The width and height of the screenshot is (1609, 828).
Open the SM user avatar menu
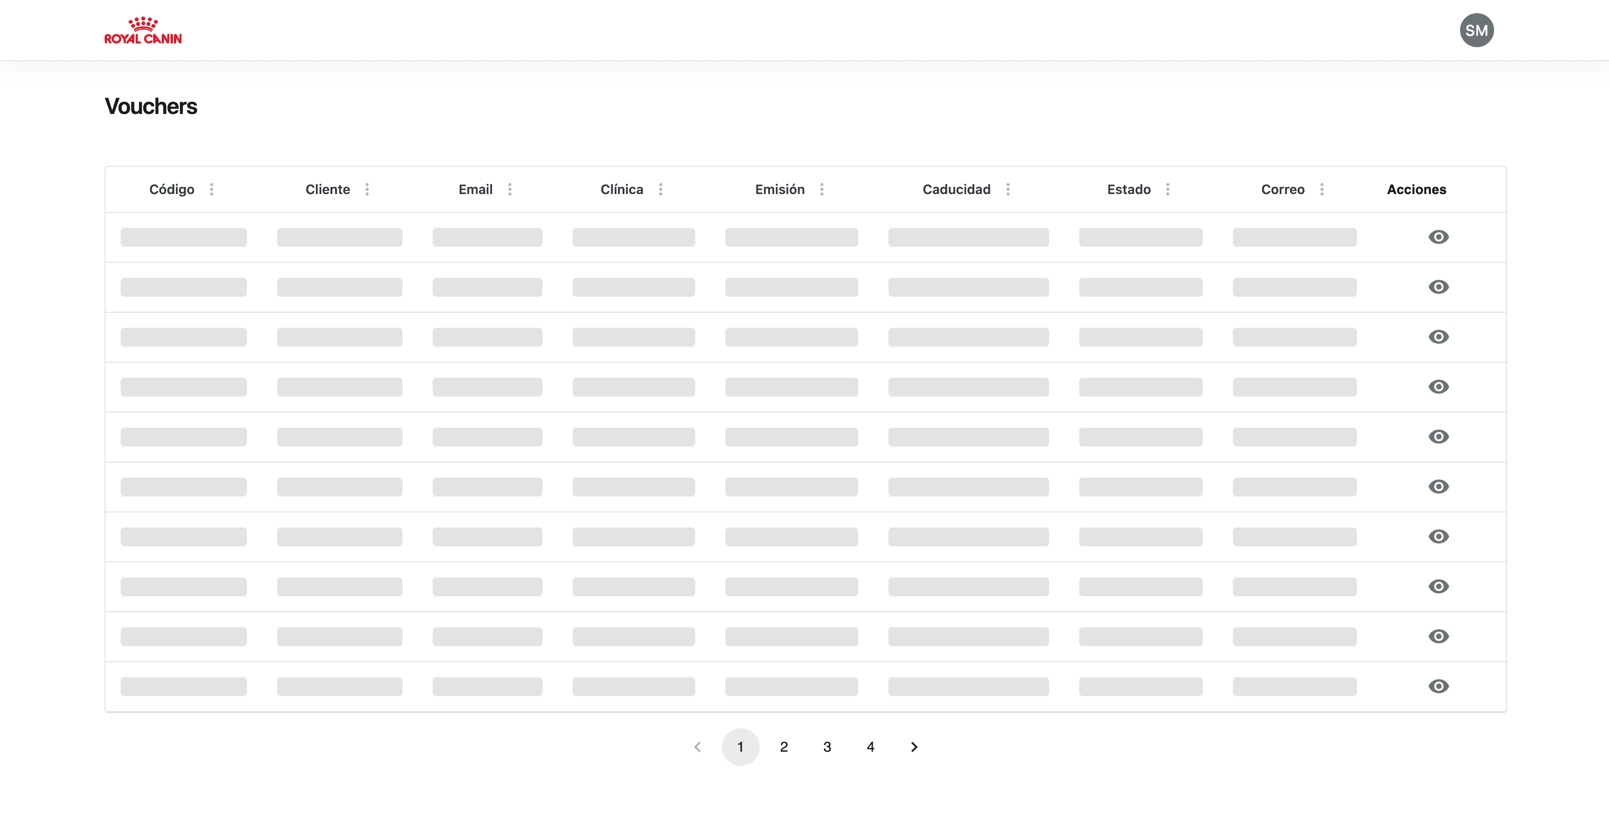pos(1476,31)
